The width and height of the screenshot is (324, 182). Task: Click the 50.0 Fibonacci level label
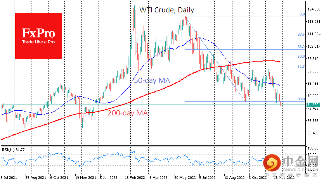click(x=301, y=57)
